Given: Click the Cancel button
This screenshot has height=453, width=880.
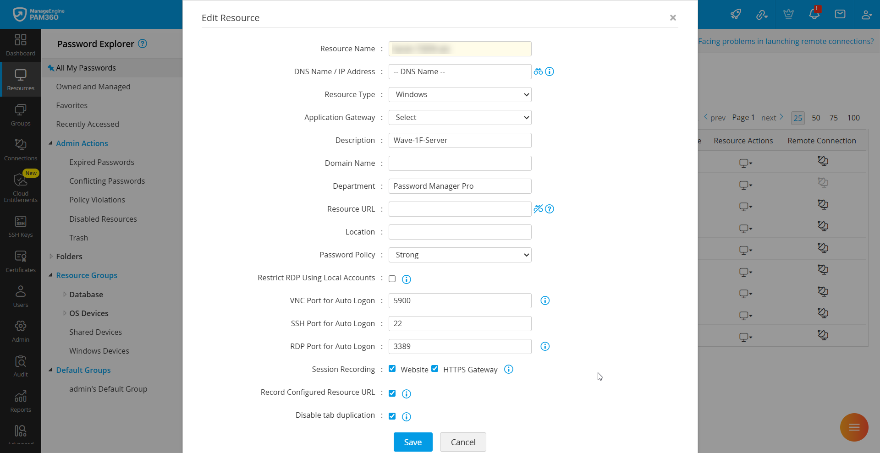Looking at the screenshot, I should point(463,442).
